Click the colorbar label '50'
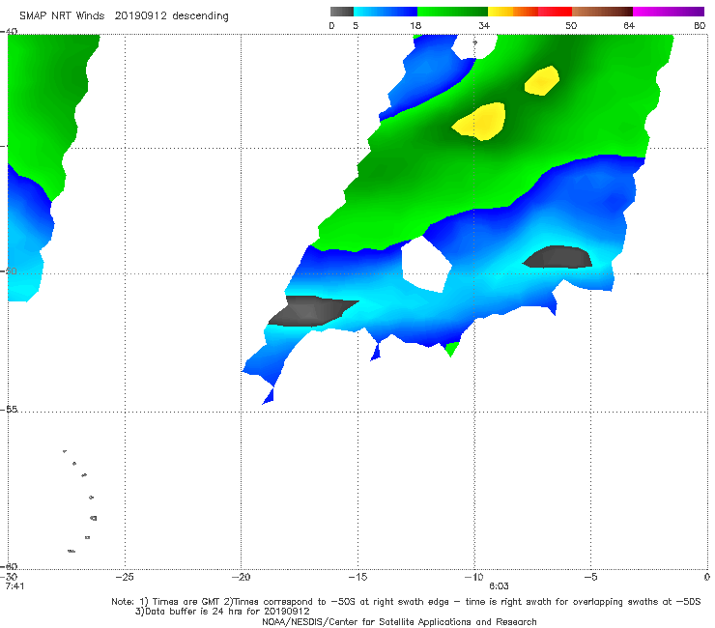Viewport: 715px width, 628px height. (x=571, y=26)
